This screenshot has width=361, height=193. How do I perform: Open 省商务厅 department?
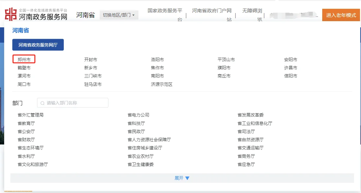tap(246, 156)
